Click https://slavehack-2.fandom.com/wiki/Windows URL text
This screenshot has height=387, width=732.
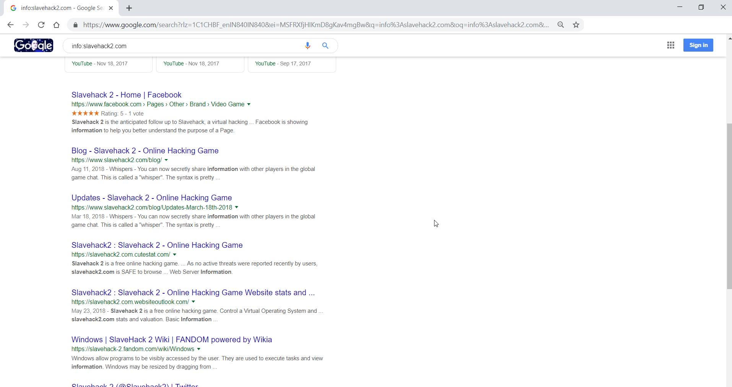tap(133, 349)
